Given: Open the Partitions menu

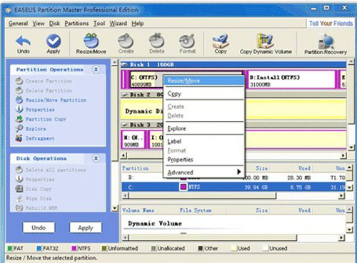Looking at the screenshot, I should coord(76,24).
